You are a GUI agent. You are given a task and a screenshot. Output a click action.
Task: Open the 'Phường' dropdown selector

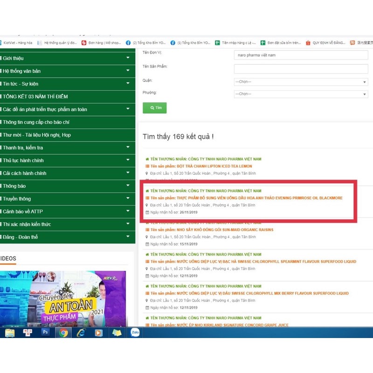[301, 94]
